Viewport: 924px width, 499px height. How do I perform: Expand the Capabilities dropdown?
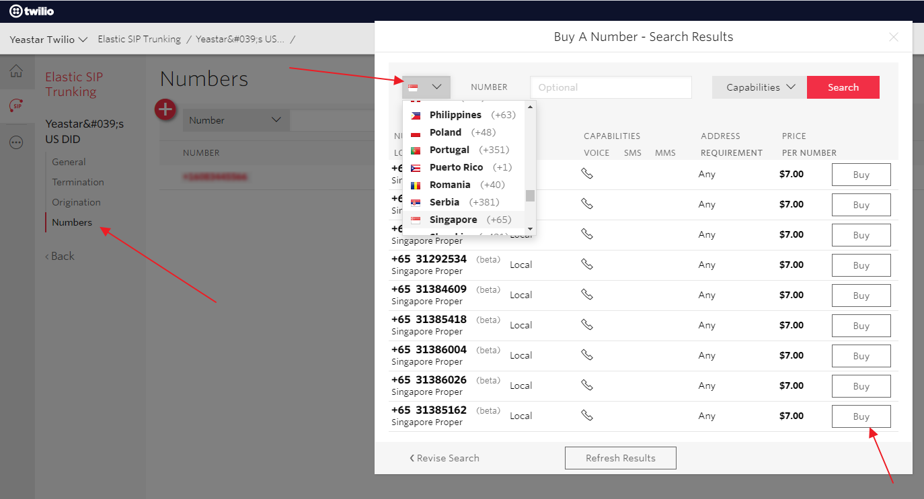tap(760, 87)
